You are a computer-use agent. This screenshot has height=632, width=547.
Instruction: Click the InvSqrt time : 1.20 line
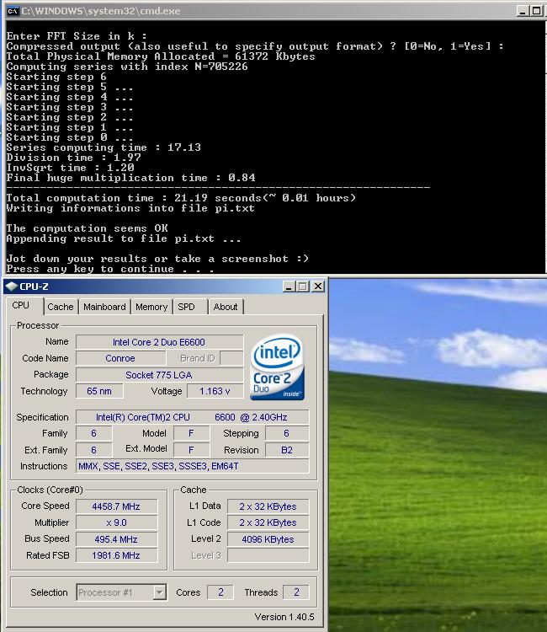70,168
